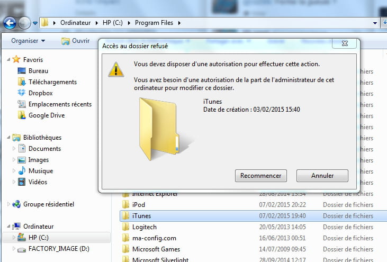
Task: Click date 14/07/2009 09:45 of Microsoft Games
Action: click(282, 249)
